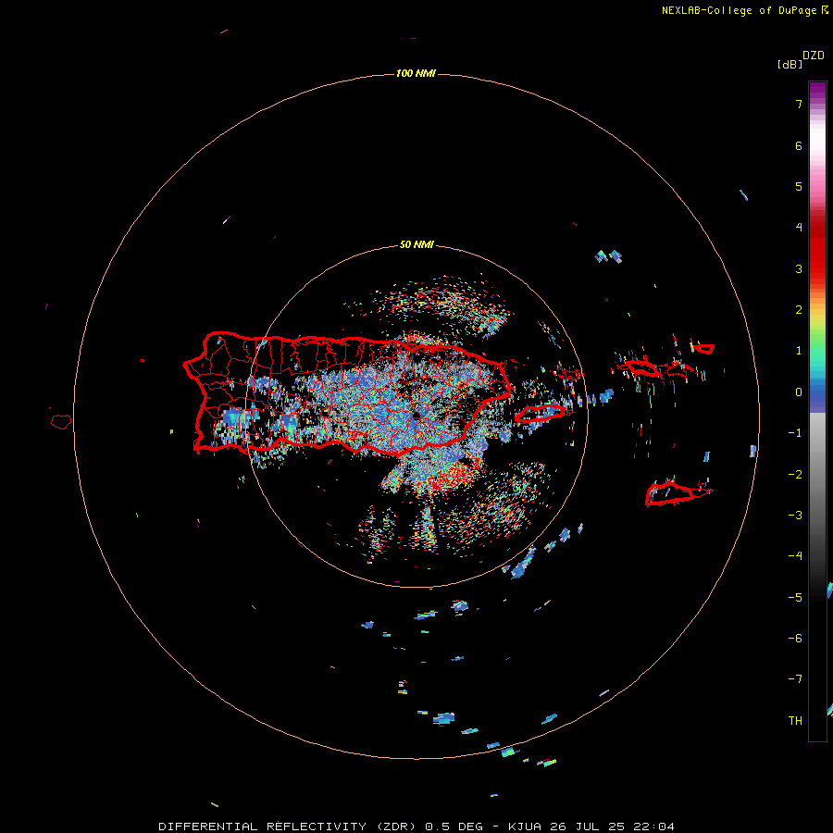Click the small Mona island outline at far west
833x833 pixels.
click(x=60, y=422)
